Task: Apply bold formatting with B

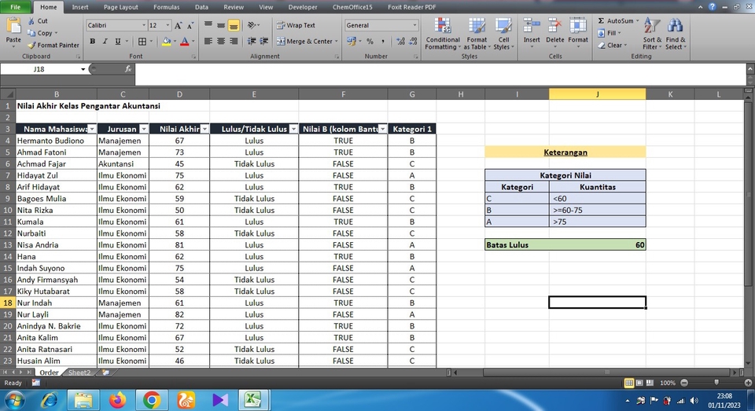Action: click(93, 42)
